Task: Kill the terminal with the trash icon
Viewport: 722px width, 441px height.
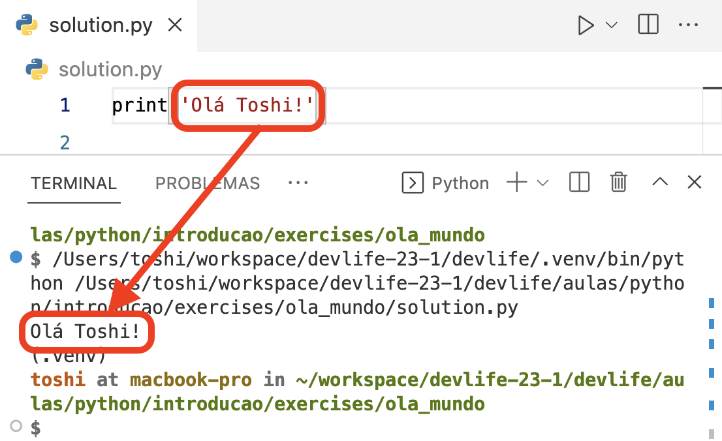Action: coord(618,183)
